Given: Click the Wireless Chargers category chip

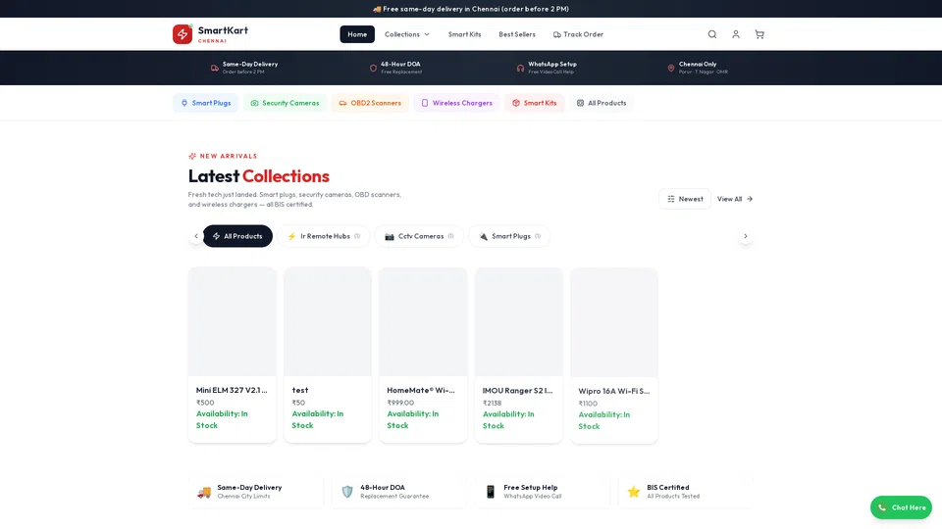Looking at the screenshot, I should (x=456, y=103).
